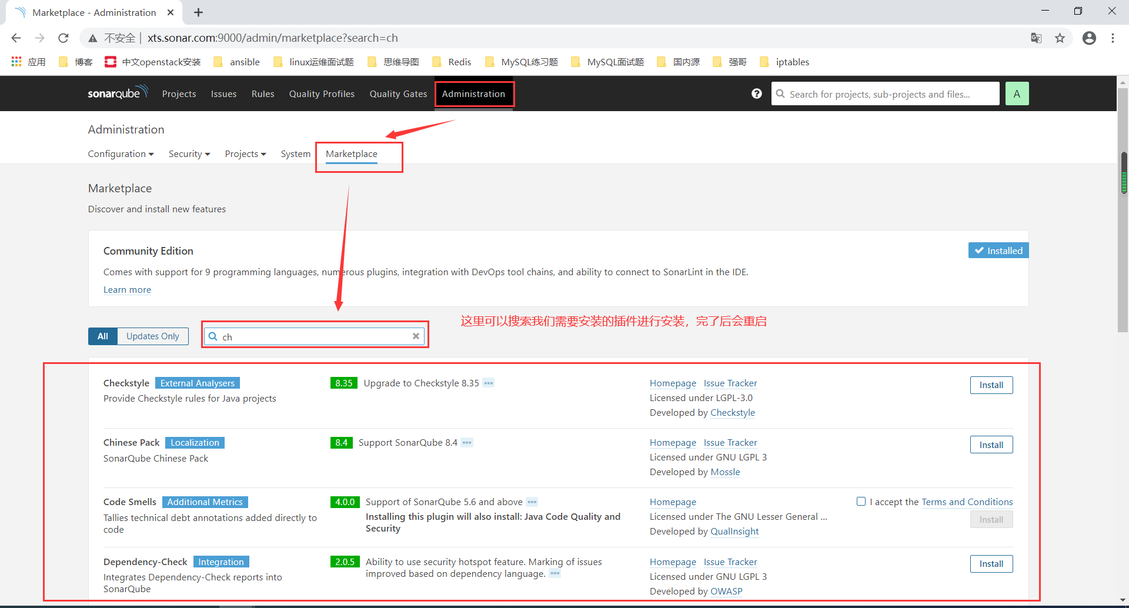Image resolution: width=1129 pixels, height=608 pixels.
Task: Expand the Configuration dropdown
Action: click(x=121, y=154)
